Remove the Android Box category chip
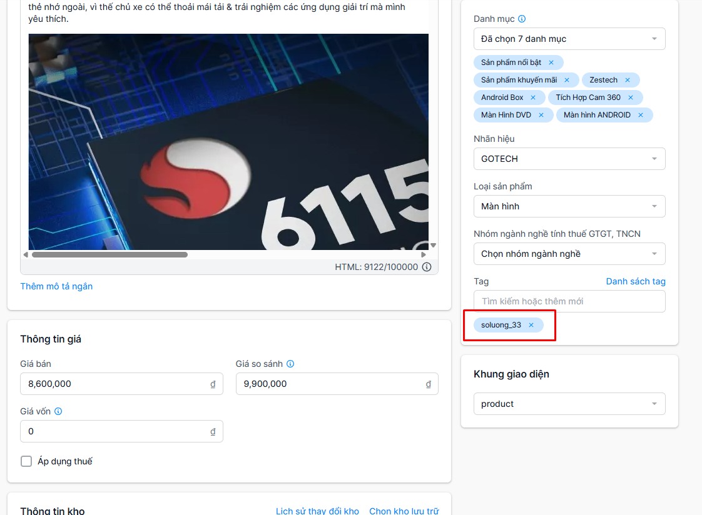Screen dimensions: 702x515 point(533,97)
